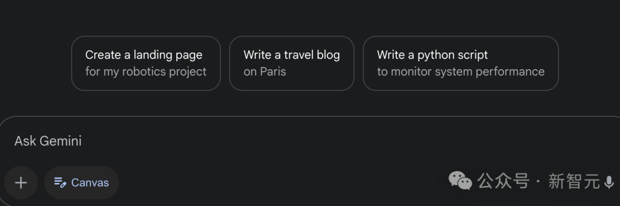Click the 'Create a landing page' heading text
Viewport: 620px width, 206px height.
(144, 55)
